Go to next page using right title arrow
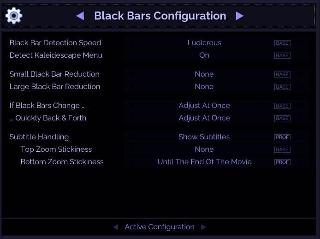 point(239,16)
